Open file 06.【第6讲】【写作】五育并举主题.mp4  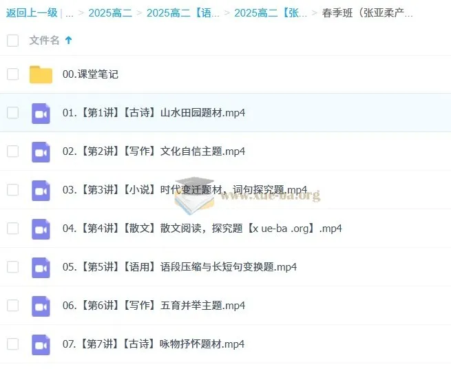click(x=154, y=306)
